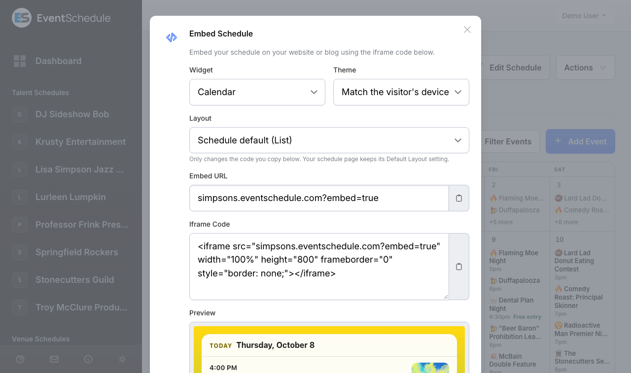Open the mail icon in sidebar footer
631x373 pixels.
(x=54, y=359)
